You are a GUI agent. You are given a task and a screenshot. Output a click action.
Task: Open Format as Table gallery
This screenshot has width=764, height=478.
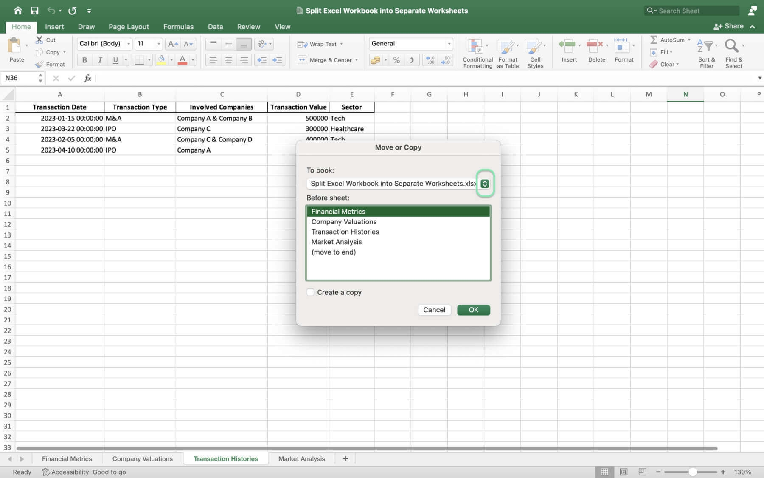coord(506,46)
